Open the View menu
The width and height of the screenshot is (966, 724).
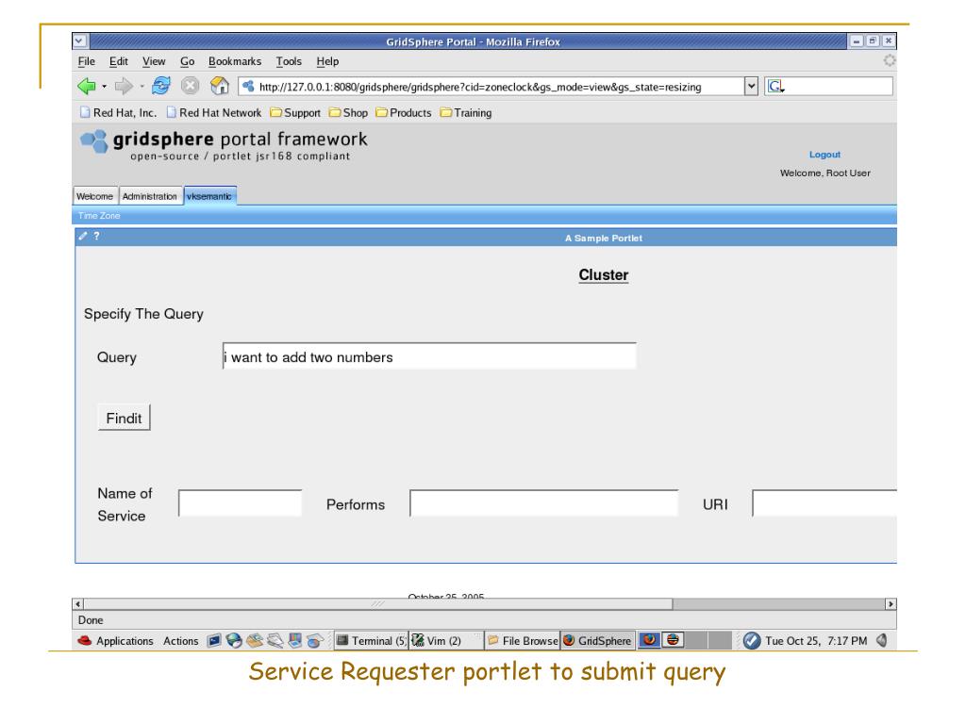tap(154, 61)
